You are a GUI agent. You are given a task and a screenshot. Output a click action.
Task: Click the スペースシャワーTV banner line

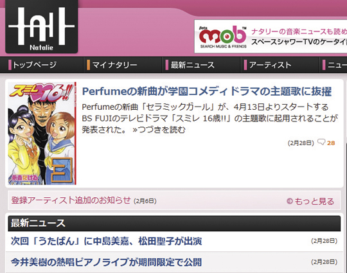pos(299,42)
